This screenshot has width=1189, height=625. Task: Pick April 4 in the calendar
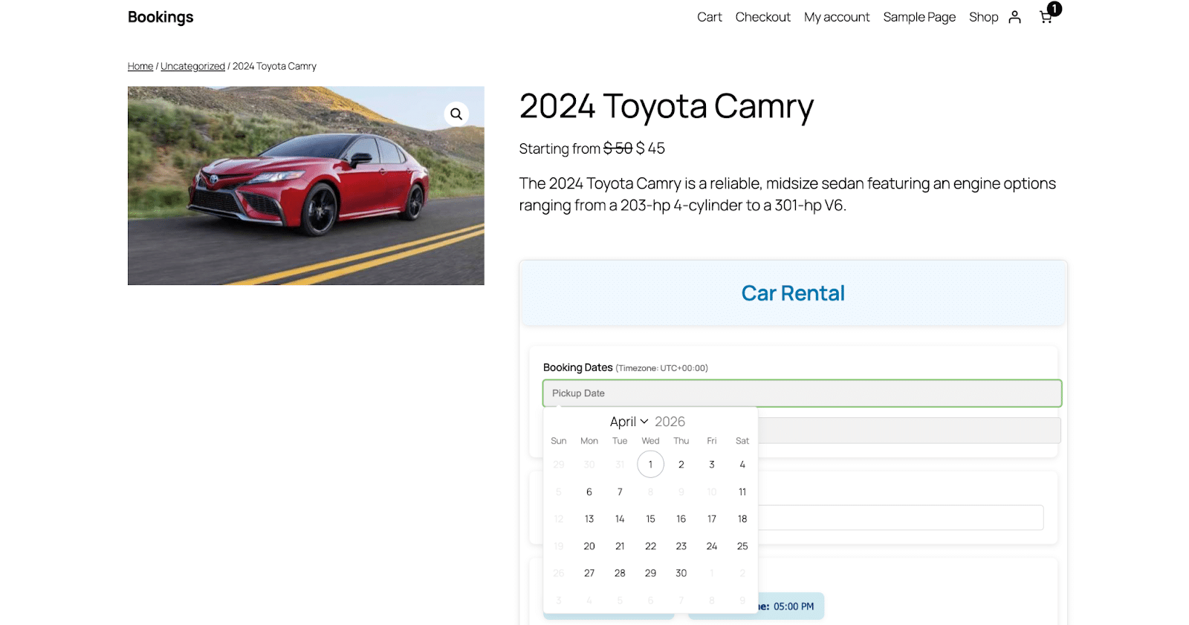[742, 465]
